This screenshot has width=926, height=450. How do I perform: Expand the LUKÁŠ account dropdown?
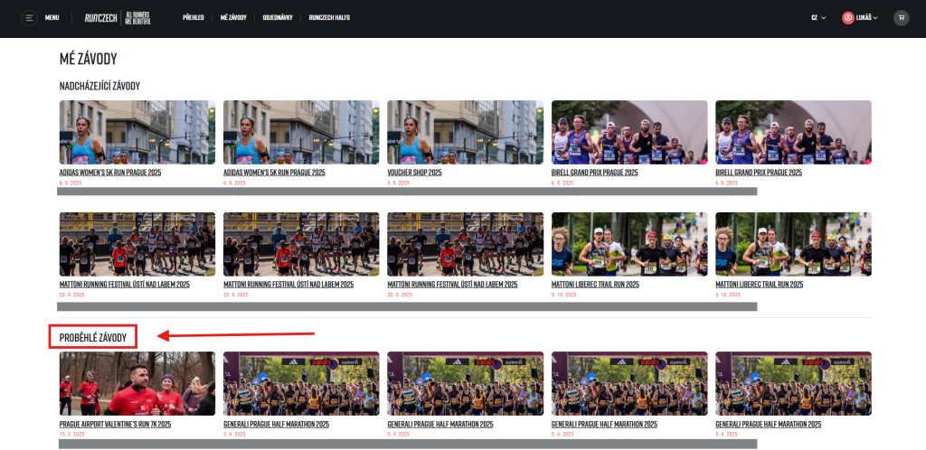(866, 18)
